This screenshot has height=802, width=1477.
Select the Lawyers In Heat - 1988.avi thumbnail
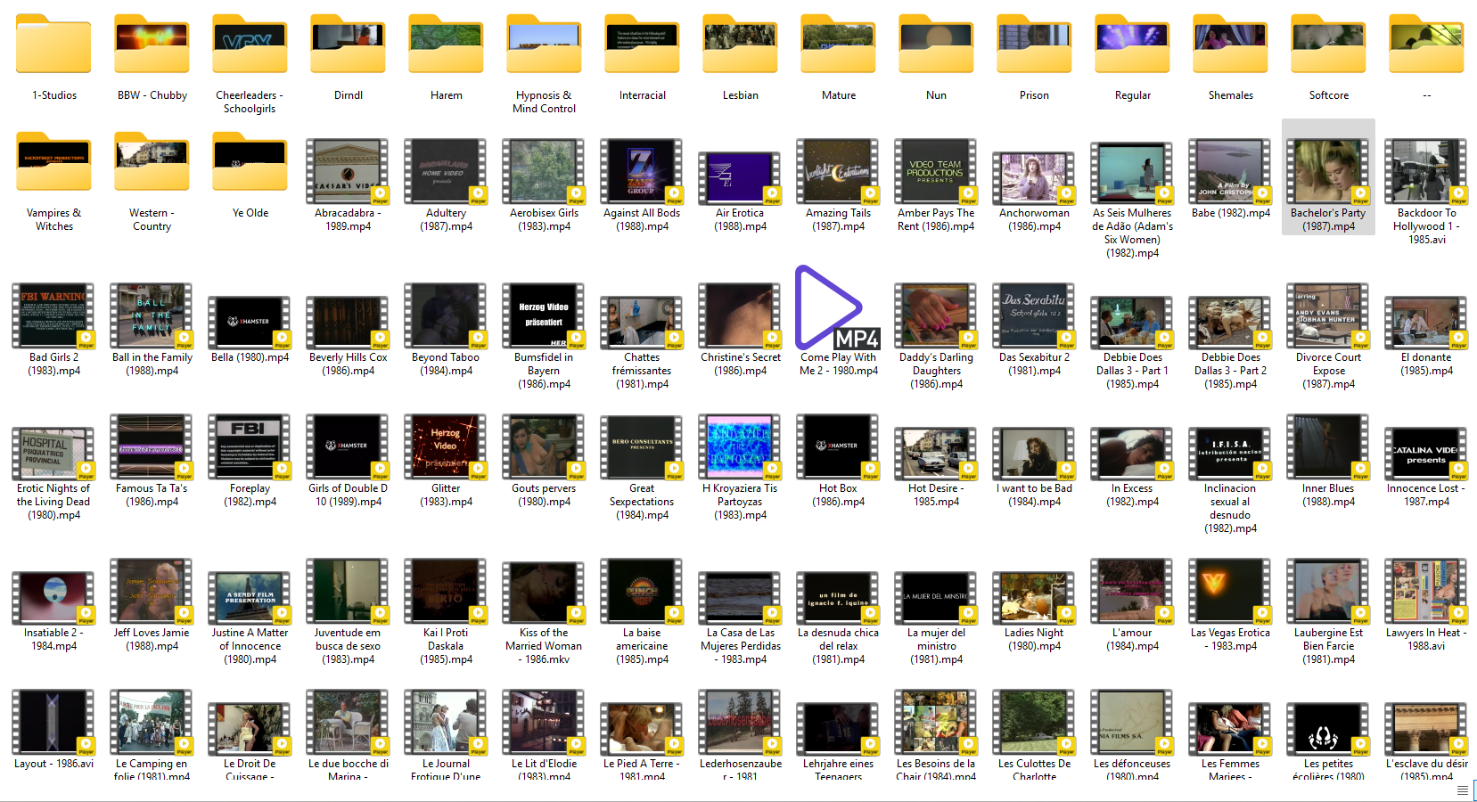click(x=1426, y=592)
